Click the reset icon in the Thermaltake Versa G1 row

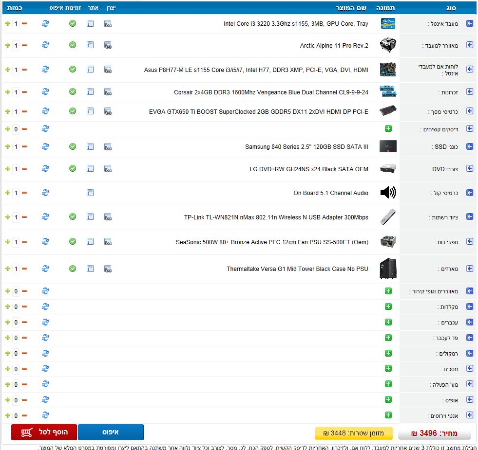click(45, 269)
